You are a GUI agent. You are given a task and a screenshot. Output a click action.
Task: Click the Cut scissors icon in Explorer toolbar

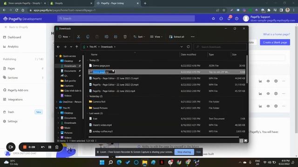click(x=78, y=37)
